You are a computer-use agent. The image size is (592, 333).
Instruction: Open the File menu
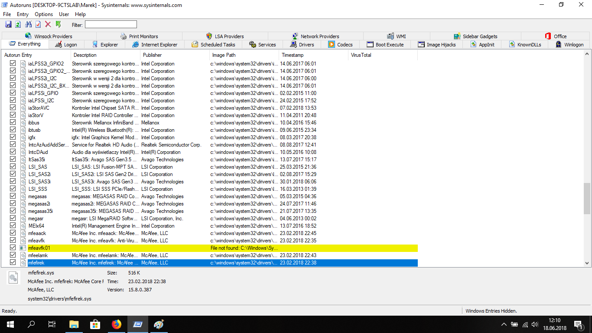coord(7,14)
